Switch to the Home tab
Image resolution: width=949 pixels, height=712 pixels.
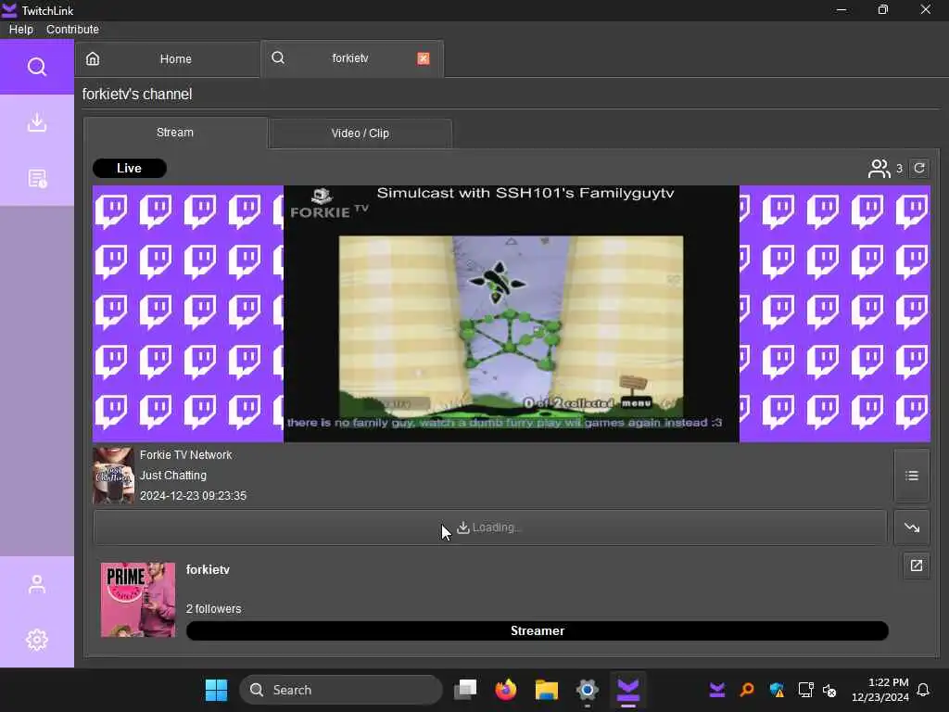168,58
